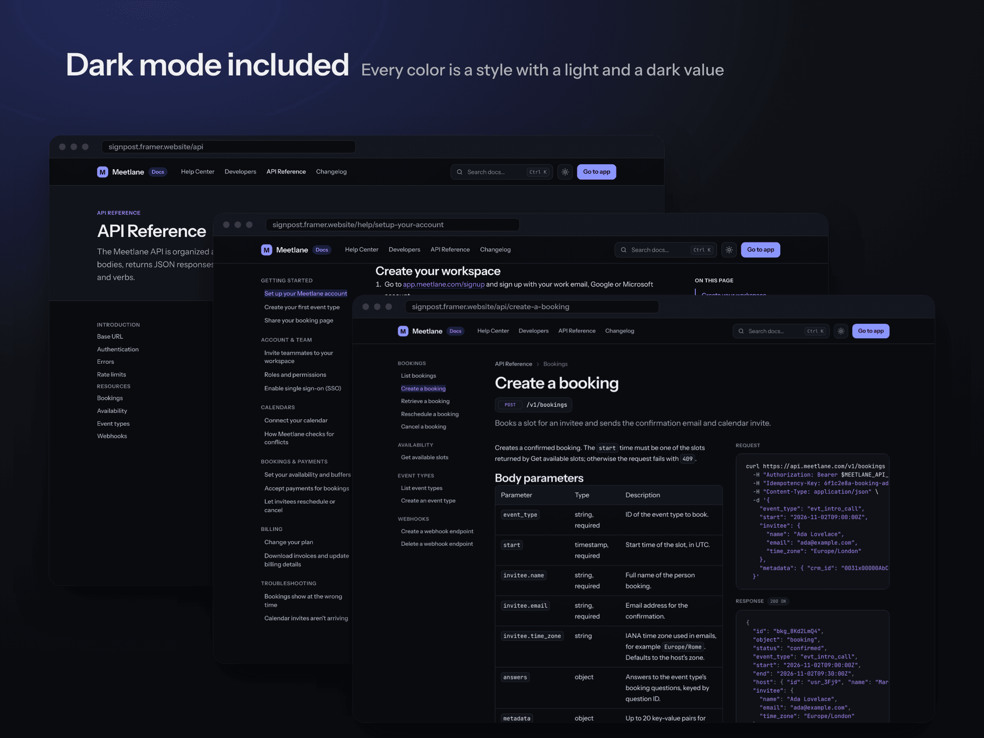Open Get available slots sidebar link

(424, 457)
